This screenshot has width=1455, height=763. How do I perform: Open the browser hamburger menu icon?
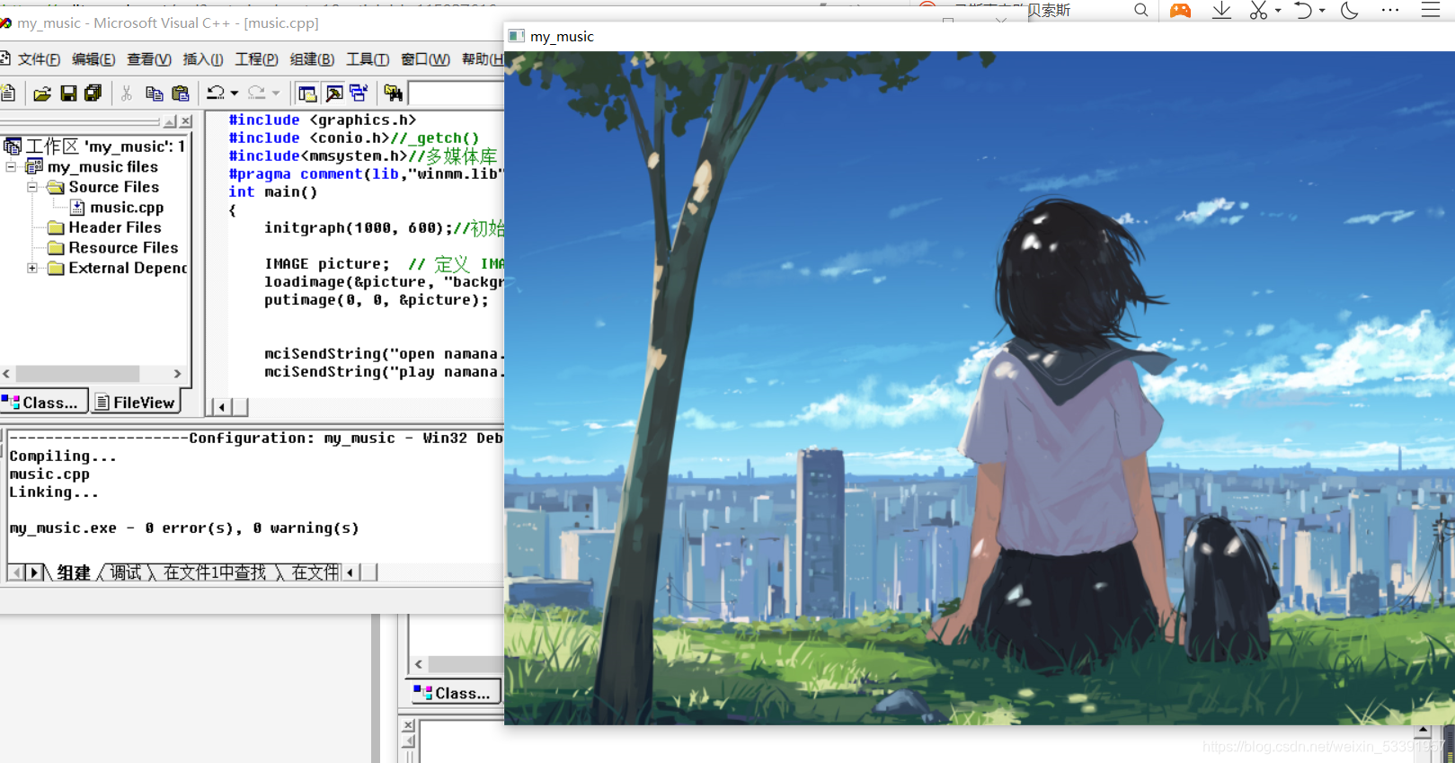pos(1431,10)
